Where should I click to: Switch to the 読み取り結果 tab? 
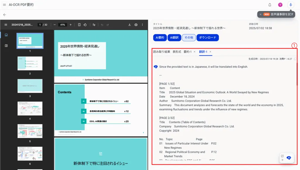(x=161, y=52)
